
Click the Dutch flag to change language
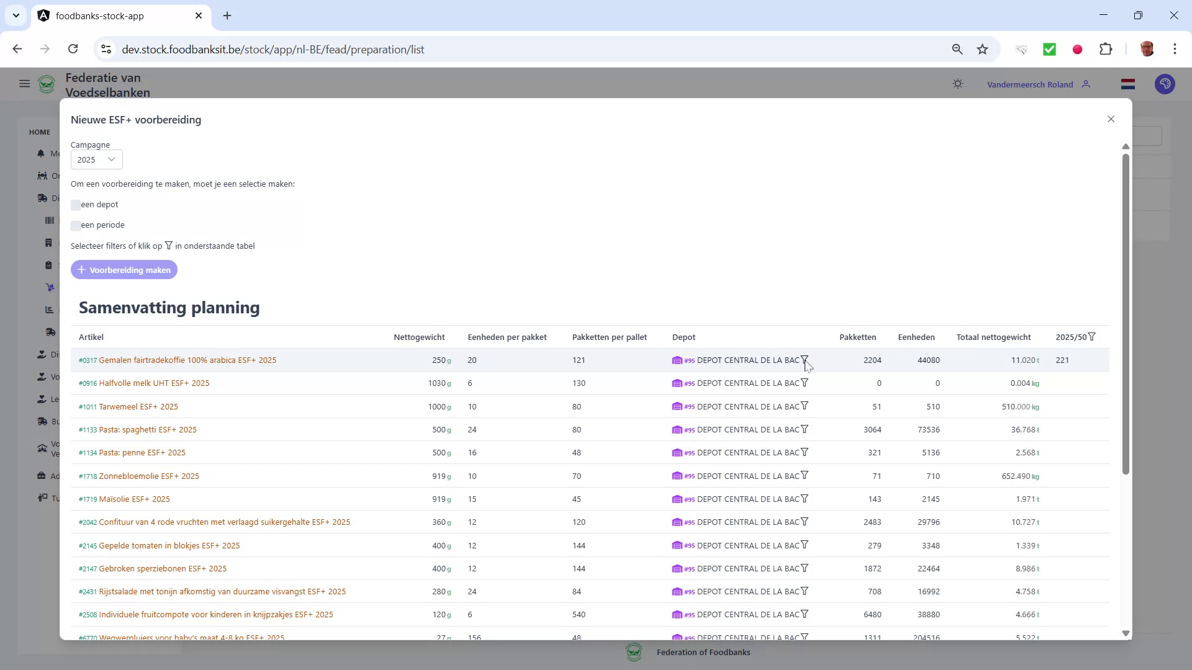(1128, 84)
